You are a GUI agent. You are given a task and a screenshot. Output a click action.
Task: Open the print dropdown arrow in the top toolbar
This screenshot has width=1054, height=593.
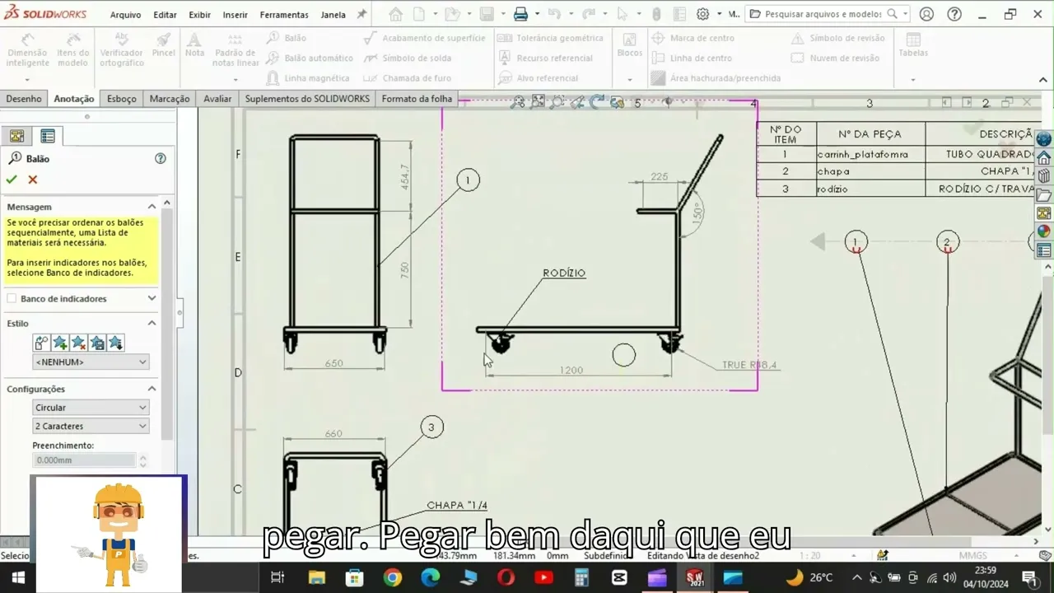537,14
